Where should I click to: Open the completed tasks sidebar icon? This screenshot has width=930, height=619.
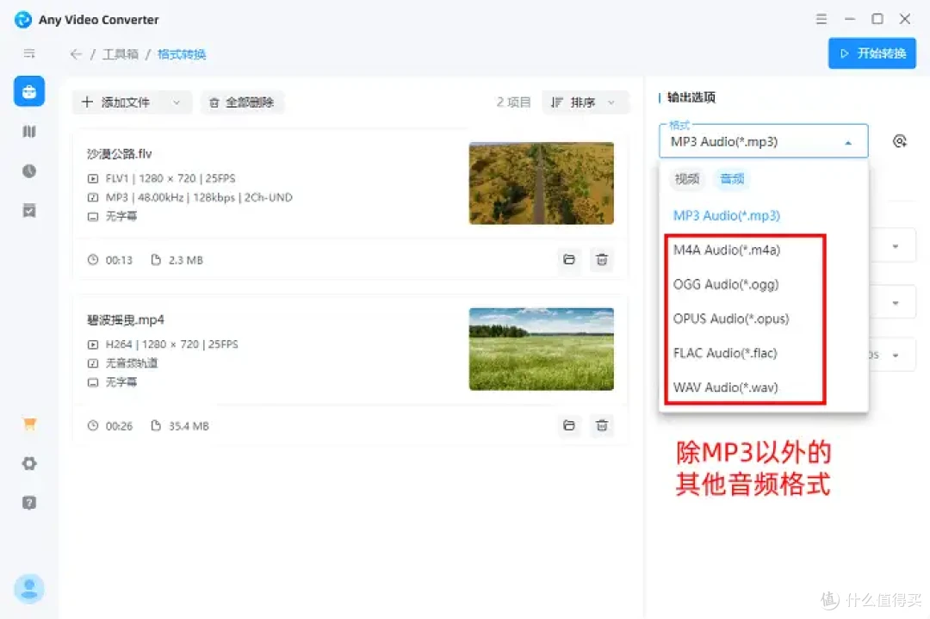tap(29, 210)
